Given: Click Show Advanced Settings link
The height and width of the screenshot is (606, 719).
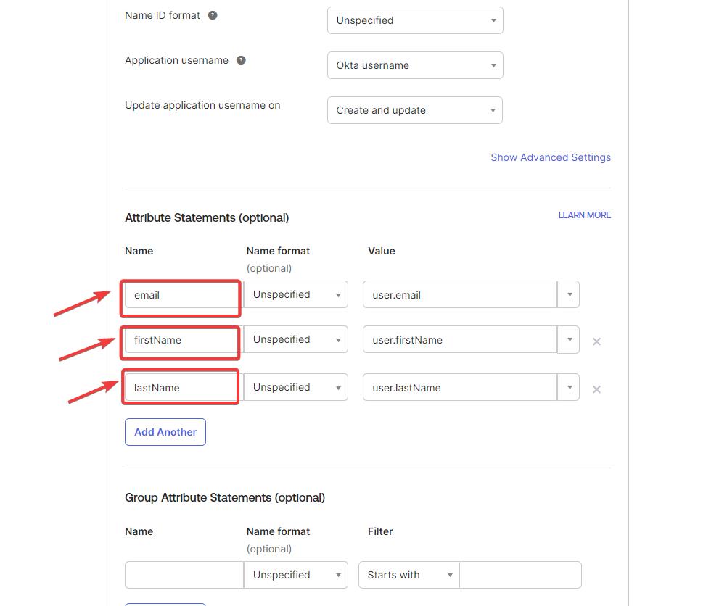Looking at the screenshot, I should (x=550, y=157).
